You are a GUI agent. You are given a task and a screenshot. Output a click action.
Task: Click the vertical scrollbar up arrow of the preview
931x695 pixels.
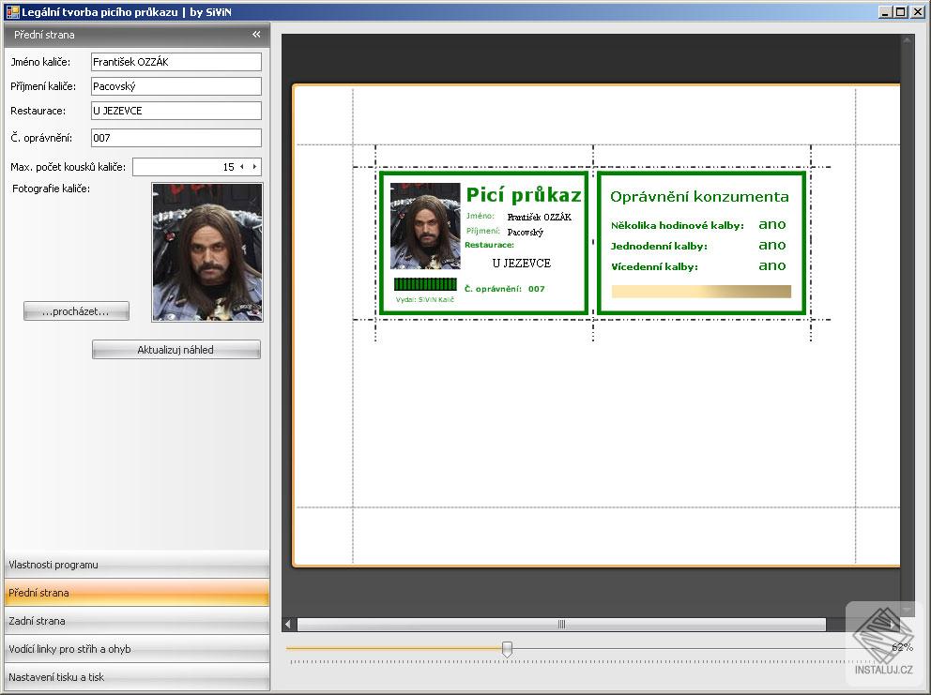pyautogui.click(x=908, y=40)
